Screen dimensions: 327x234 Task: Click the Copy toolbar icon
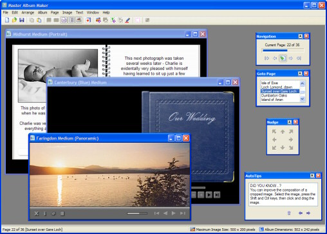(x=32, y=20)
